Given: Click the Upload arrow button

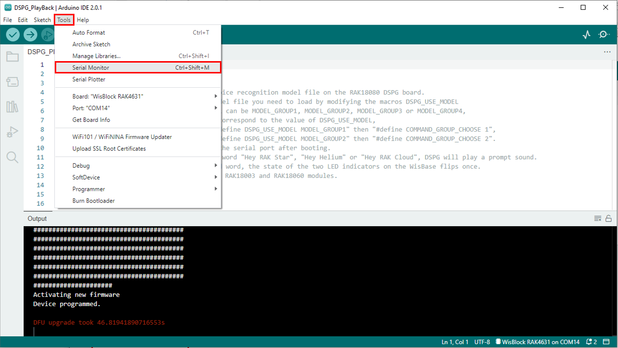Looking at the screenshot, I should click(x=31, y=35).
